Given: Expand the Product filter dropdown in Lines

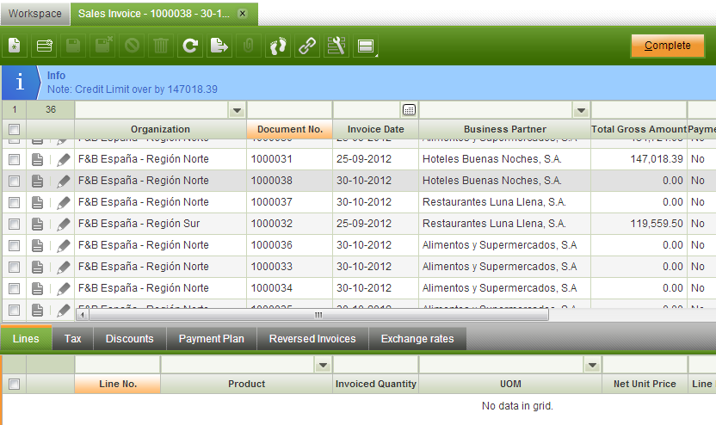Looking at the screenshot, I should coord(323,365).
